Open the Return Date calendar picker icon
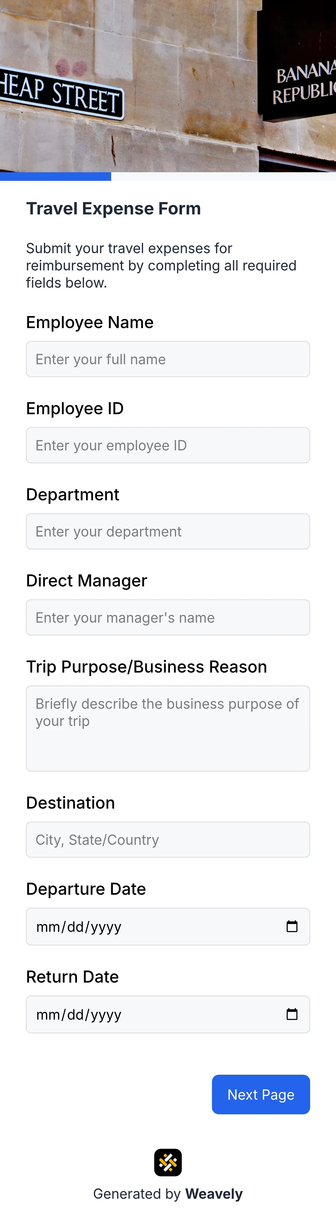Screen dimensions: 336x1228 pos(293,1014)
